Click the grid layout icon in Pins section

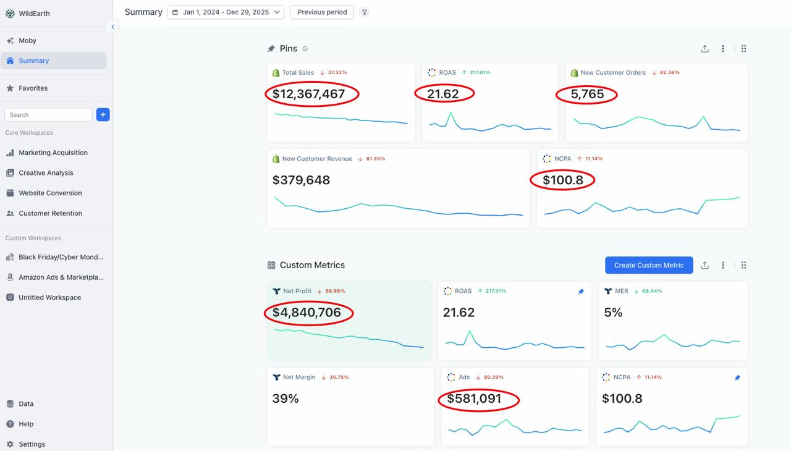(744, 49)
